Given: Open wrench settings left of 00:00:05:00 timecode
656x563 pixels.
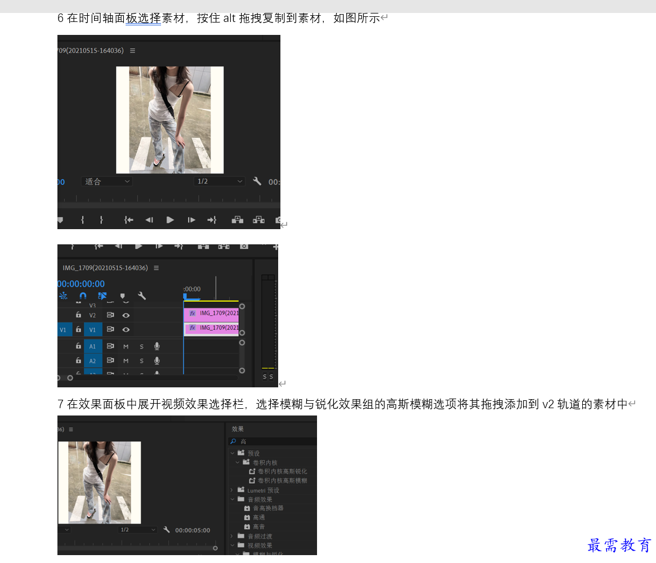Looking at the screenshot, I should coord(167,530).
